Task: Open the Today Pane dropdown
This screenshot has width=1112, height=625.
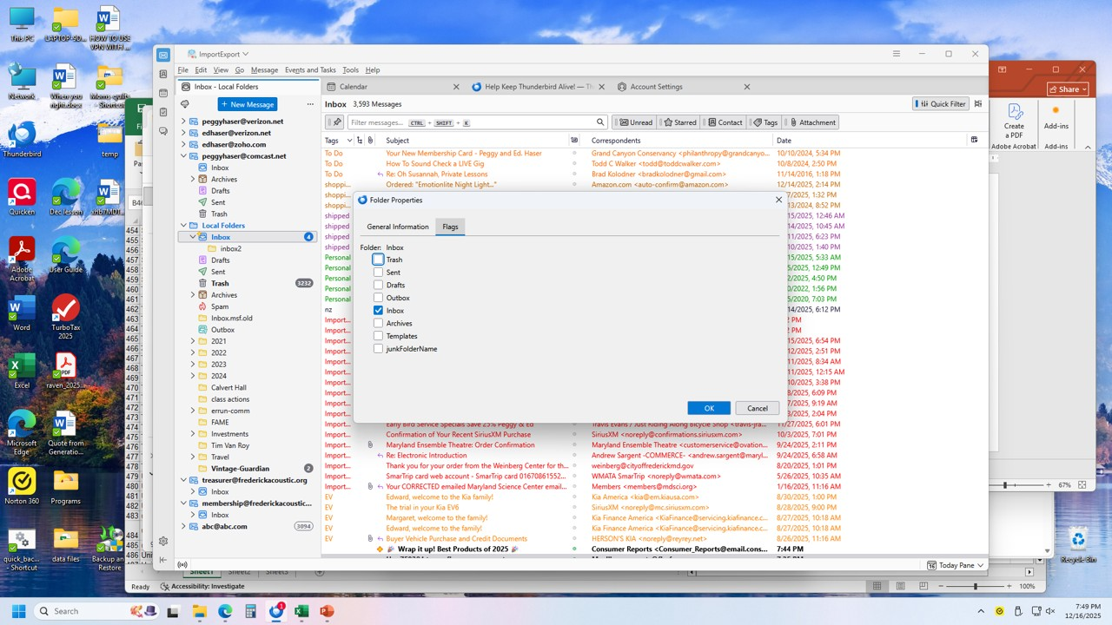Action: pyautogui.click(x=955, y=565)
